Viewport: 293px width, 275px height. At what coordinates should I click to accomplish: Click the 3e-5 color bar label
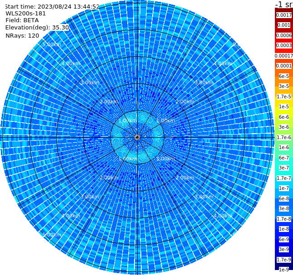(x=284, y=86)
